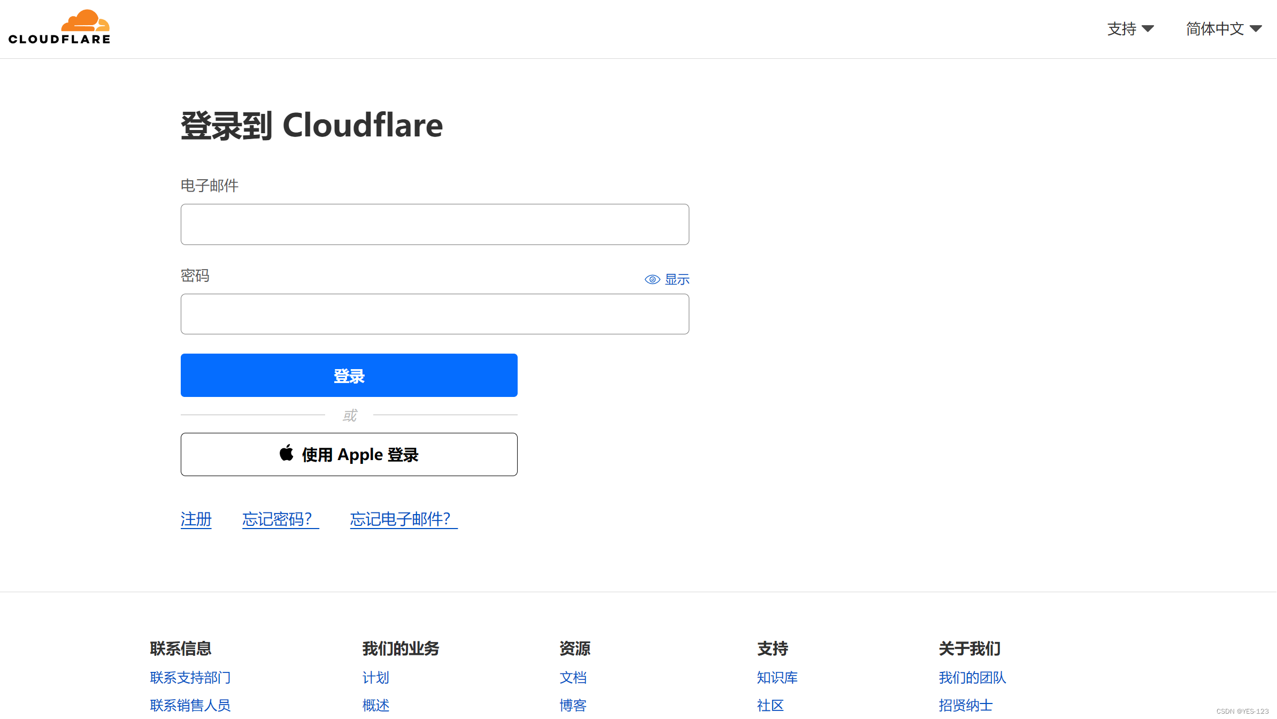Click 联系销售人员 in the footer

(x=190, y=705)
